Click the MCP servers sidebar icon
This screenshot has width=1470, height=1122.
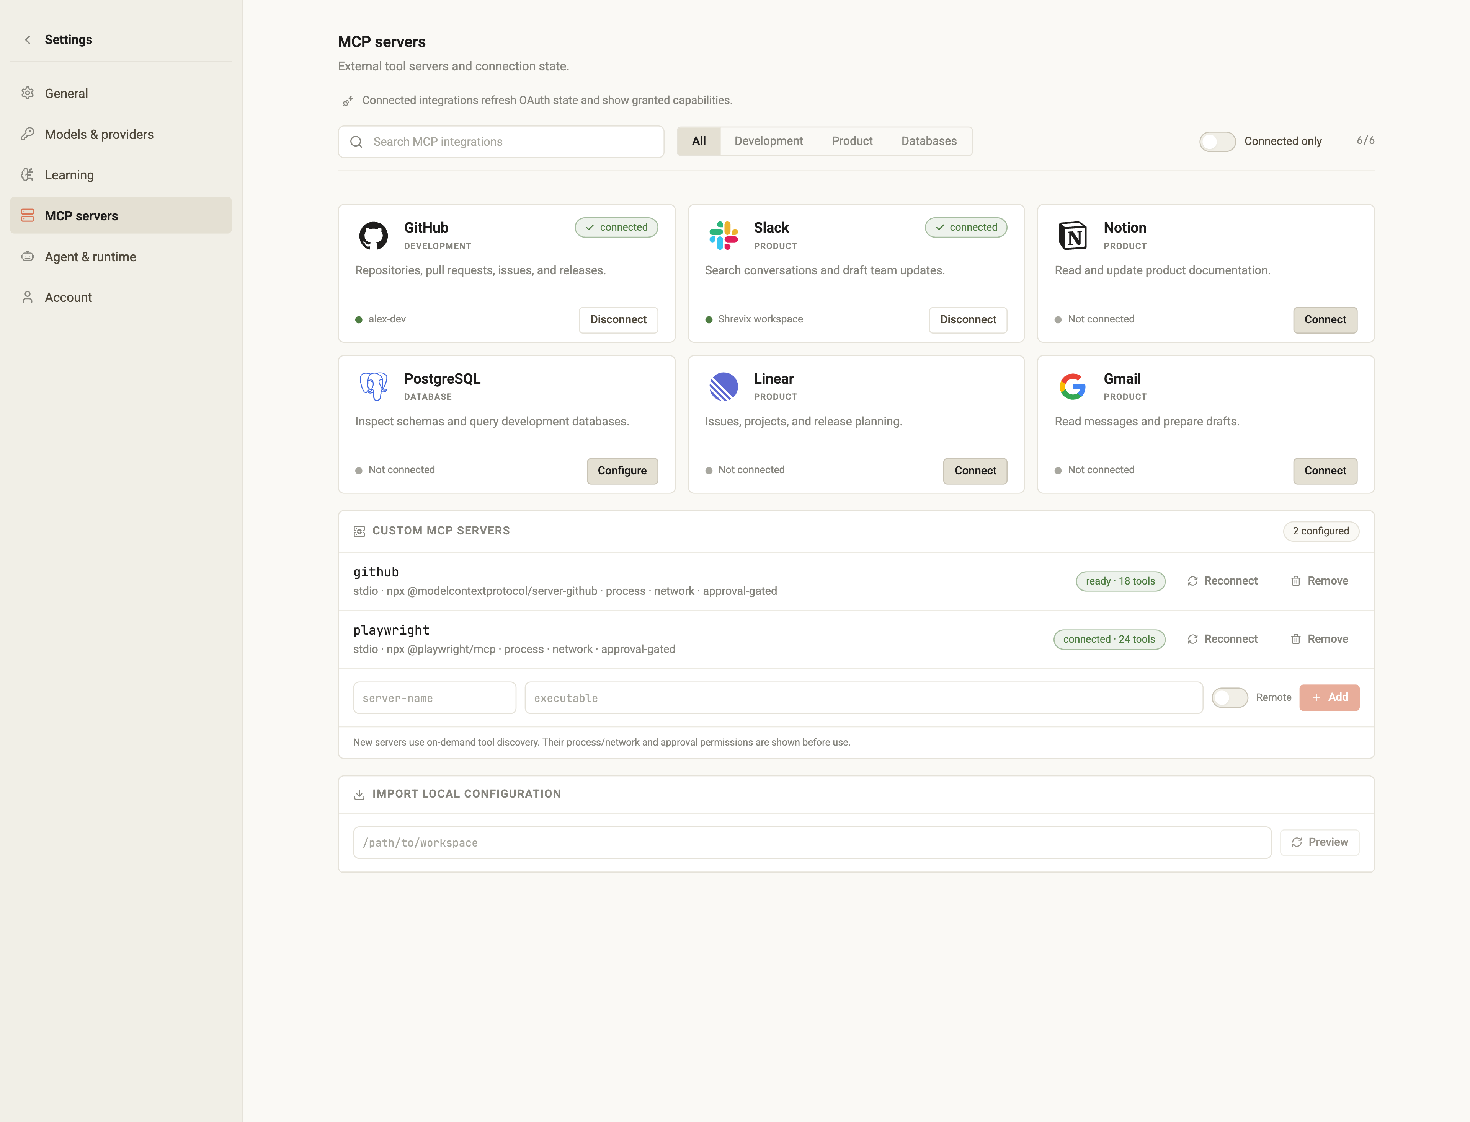pos(28,215)
